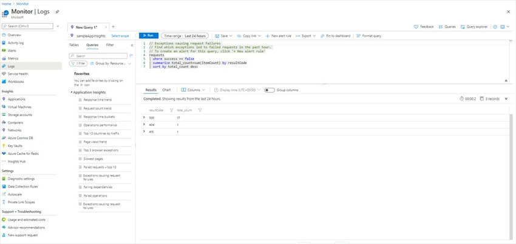516x244 pixels.
Task: Switch to the Queries tab
Action: click(x=92, y=45)
